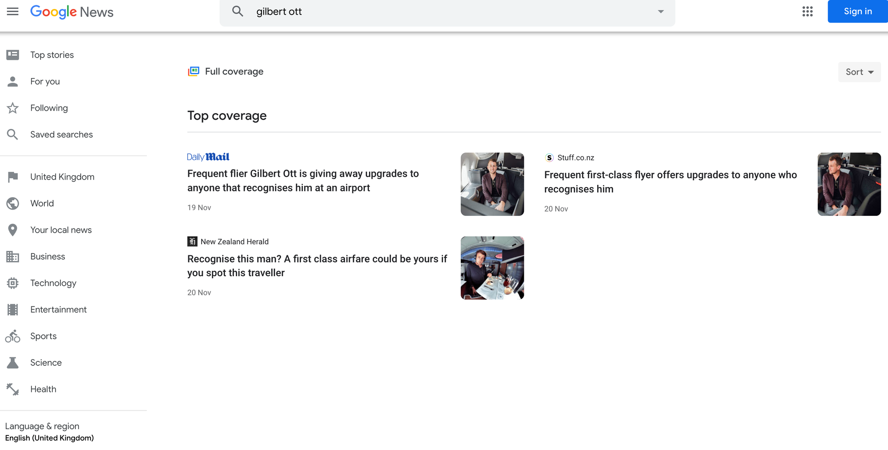Click the Sign in button
The image size is (888, 450).
[x=858, y=12]
